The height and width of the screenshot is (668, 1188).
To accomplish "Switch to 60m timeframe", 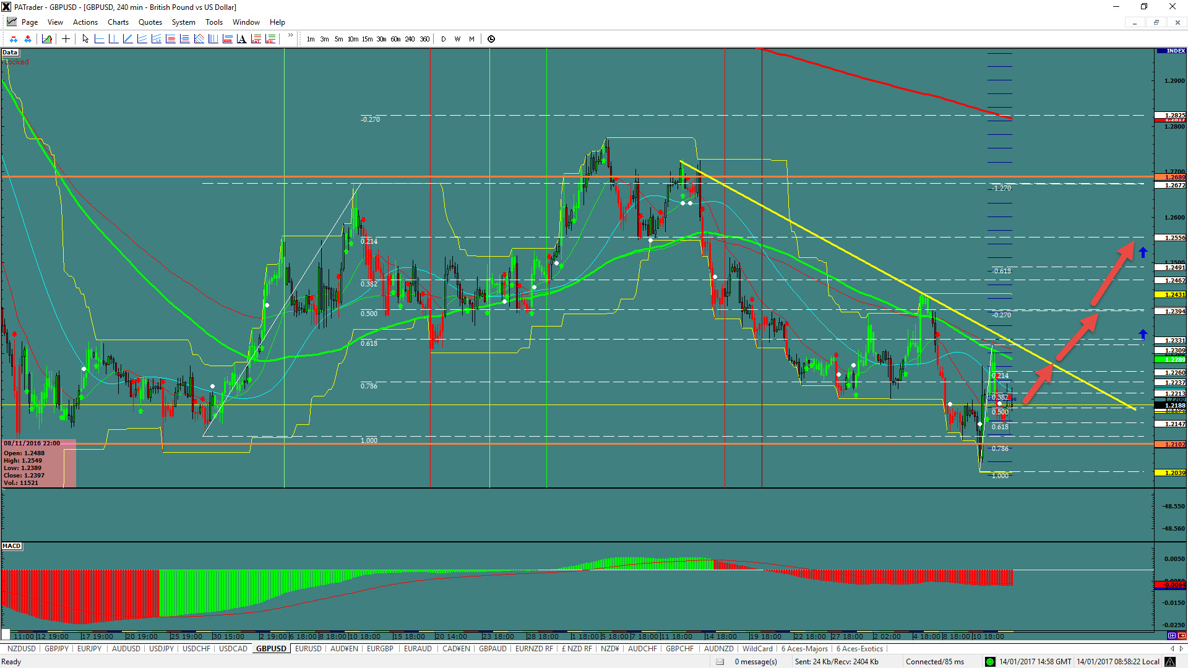I will (x=395, y=39).
